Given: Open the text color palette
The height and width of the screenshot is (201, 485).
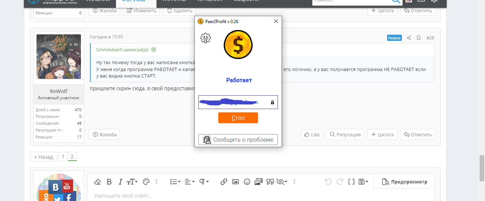Looking at the screenshot, I should point(146,182).
